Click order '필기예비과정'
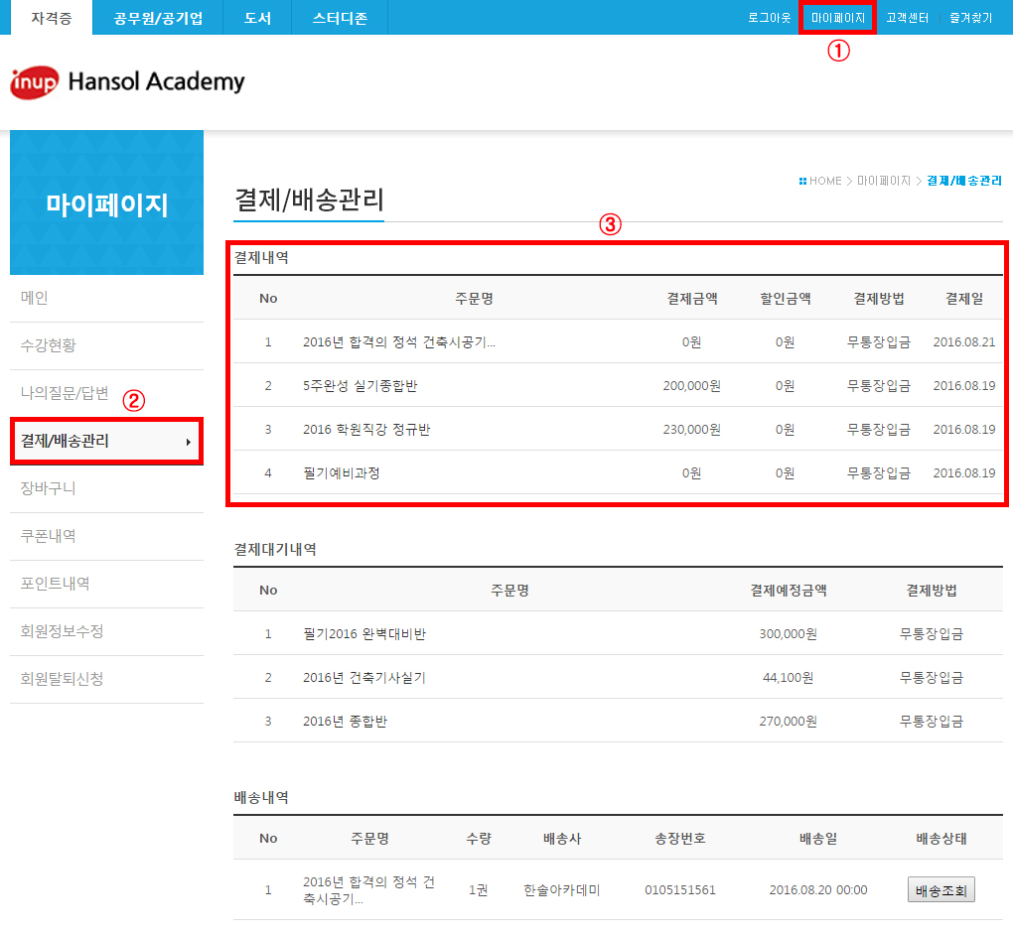 (x=341, y=473)
